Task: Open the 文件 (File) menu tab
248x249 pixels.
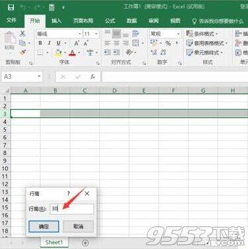Action: pyautogui.click(x=11, y=21)
